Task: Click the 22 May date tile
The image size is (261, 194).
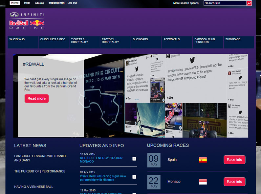Action: coord(154,182)
